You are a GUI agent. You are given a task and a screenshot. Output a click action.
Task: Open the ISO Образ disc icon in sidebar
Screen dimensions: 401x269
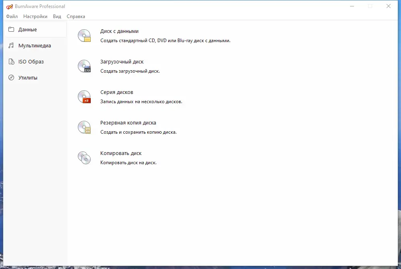click(x=11, y=61)
